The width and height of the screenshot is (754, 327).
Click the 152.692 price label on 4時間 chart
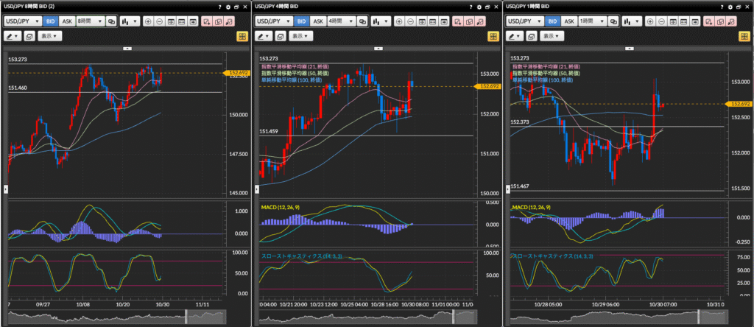tap(490, 86)
